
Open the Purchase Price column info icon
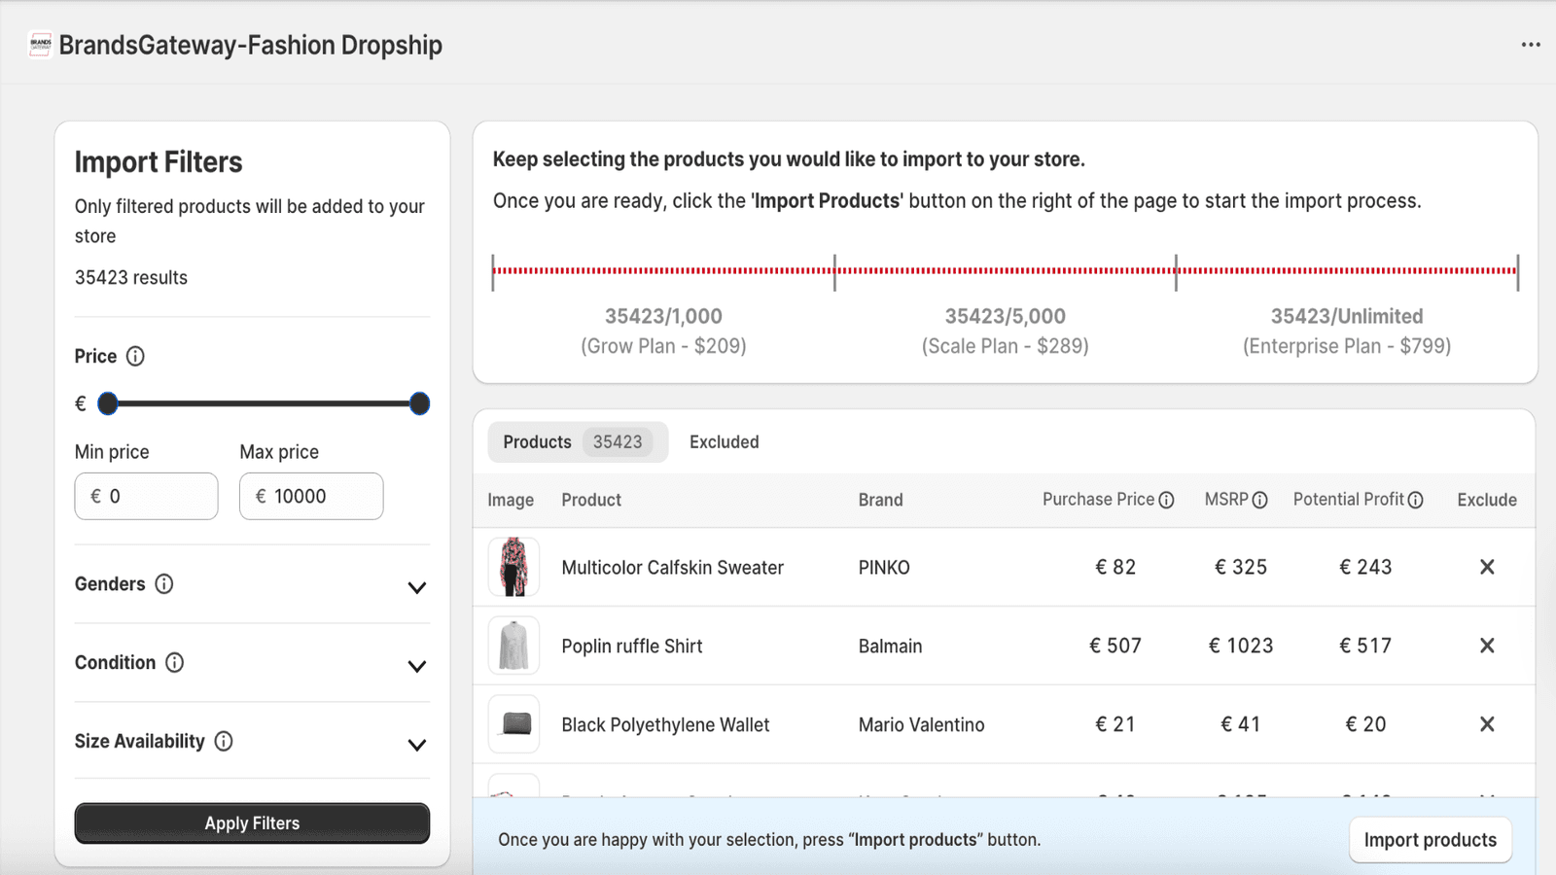tap(1167, 499)
